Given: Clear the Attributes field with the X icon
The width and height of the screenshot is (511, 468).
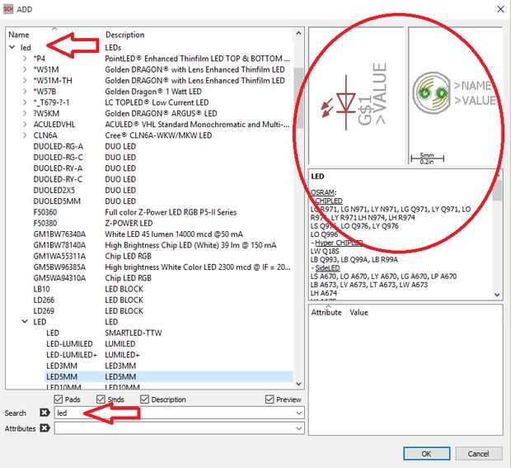Looking at the screenshot, I should 45,428.
